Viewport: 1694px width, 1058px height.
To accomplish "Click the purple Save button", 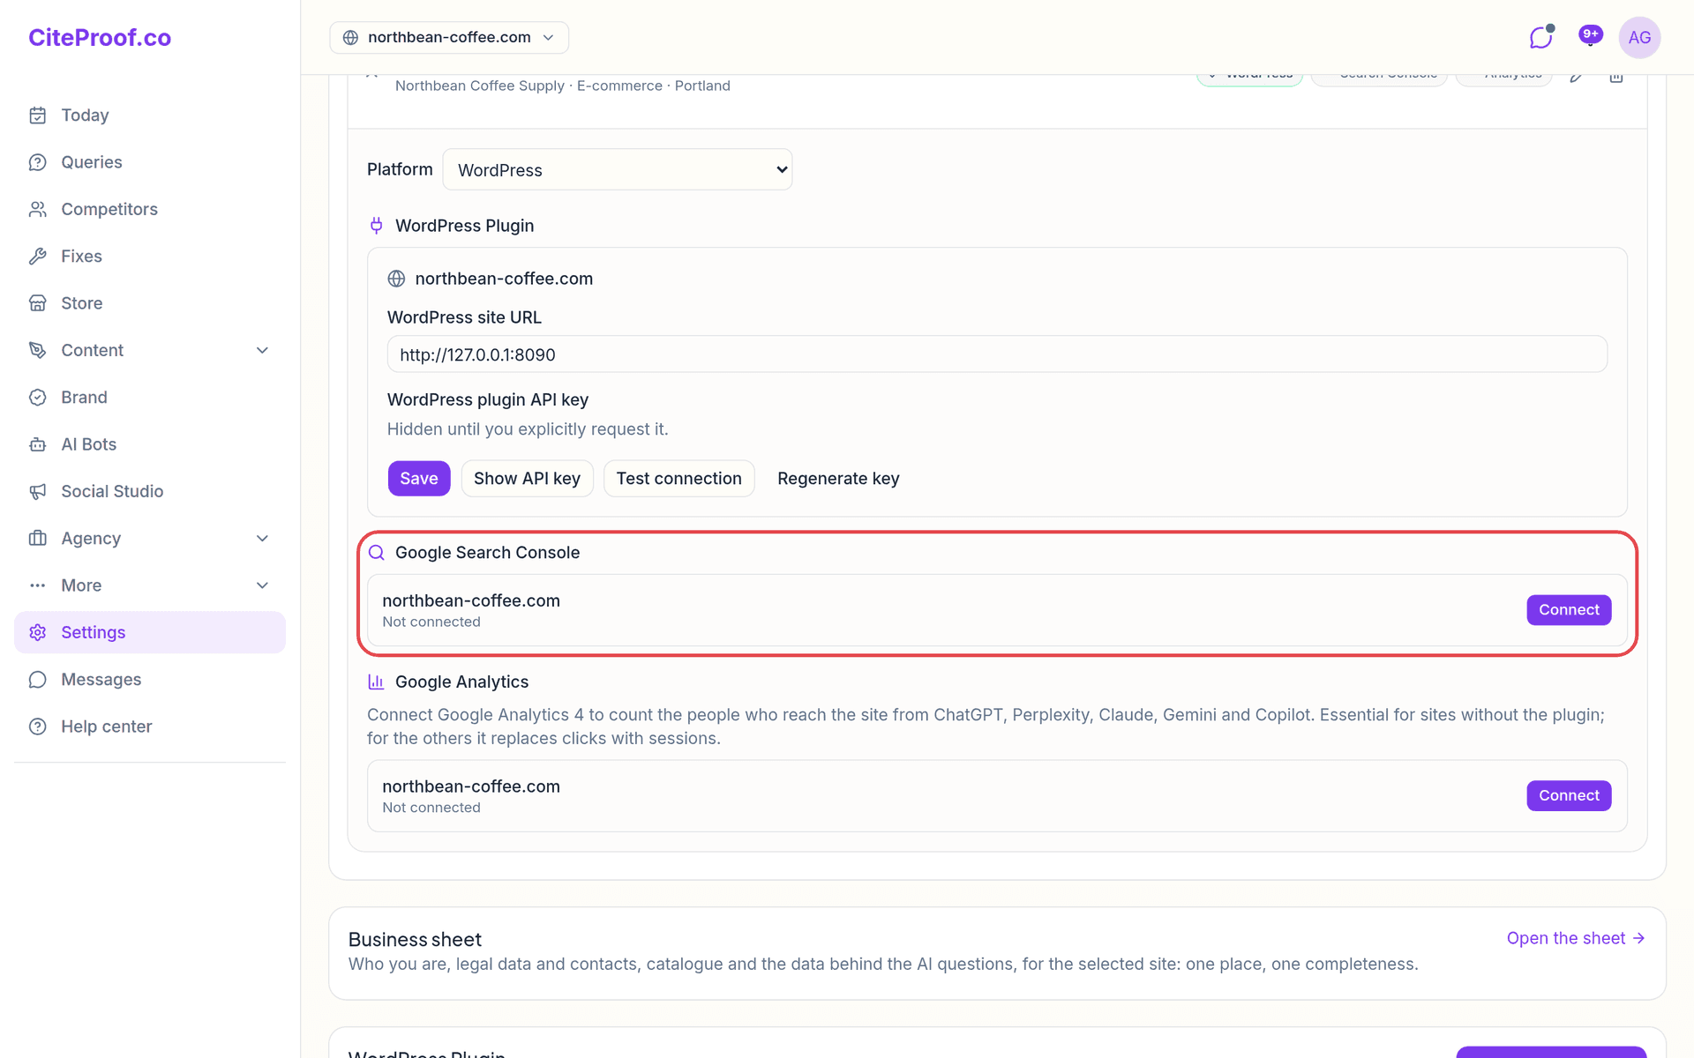I will (x=419, y=479).
